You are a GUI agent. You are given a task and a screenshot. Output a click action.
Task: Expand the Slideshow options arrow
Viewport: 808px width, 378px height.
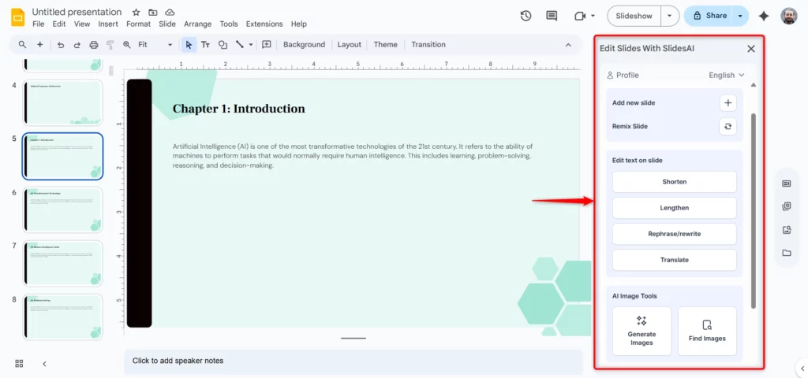[x=670, y=16]
